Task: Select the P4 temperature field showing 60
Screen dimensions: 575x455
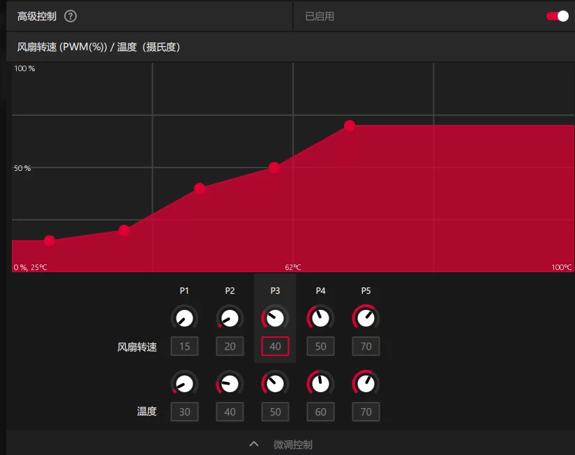Action: click(x=320, y=412)
